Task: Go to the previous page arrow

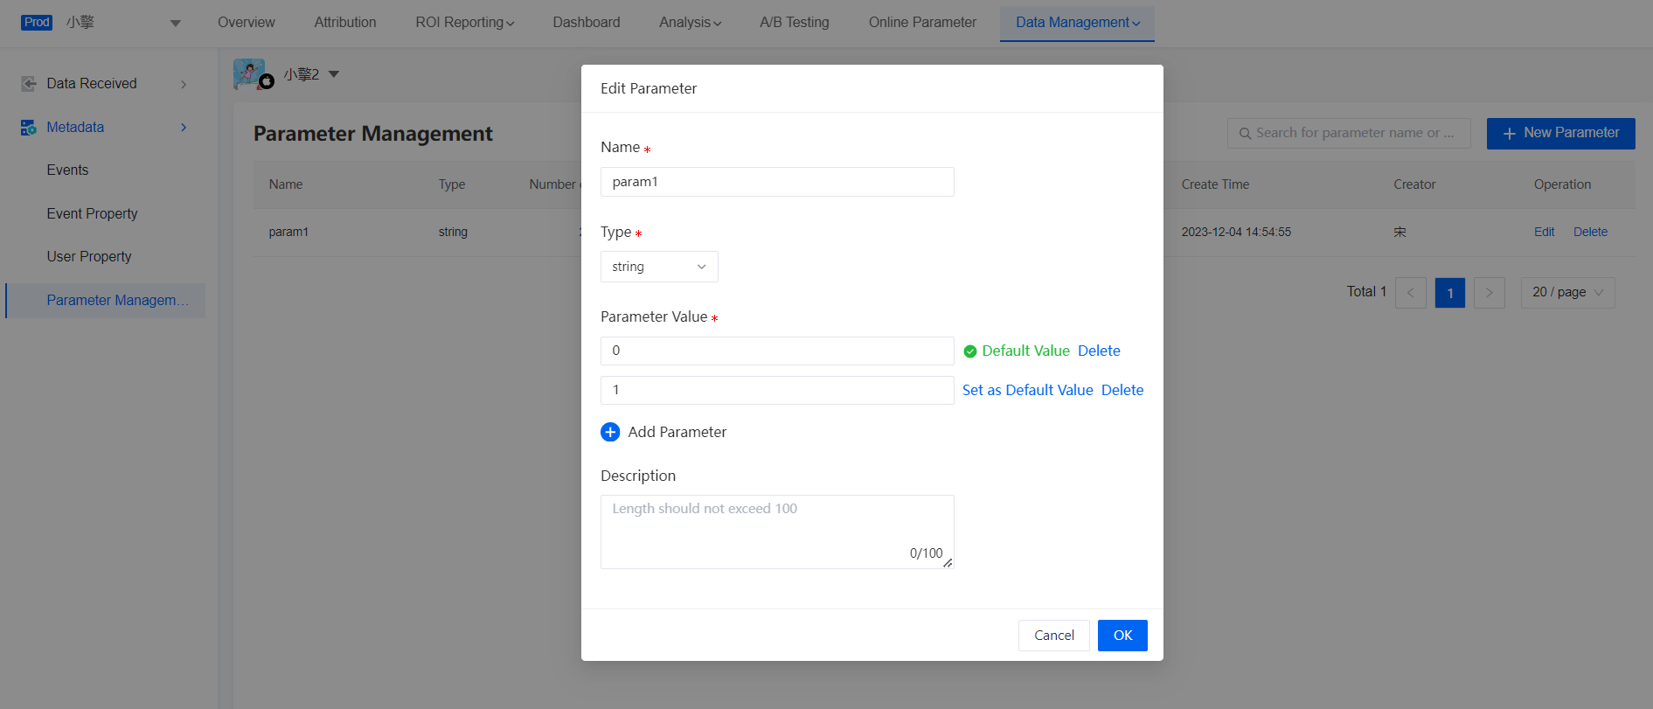Action: click(1410, 293)
